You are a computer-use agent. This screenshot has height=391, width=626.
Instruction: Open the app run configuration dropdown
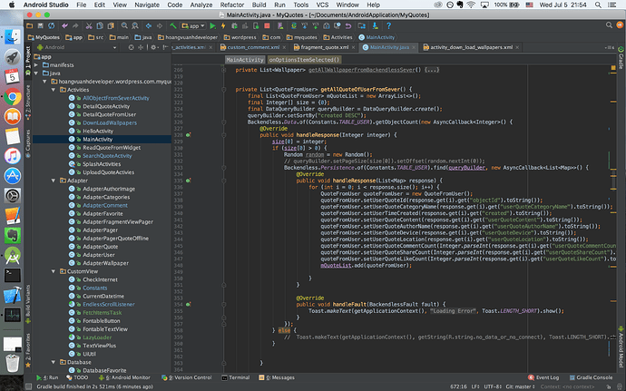pos(193,25)
